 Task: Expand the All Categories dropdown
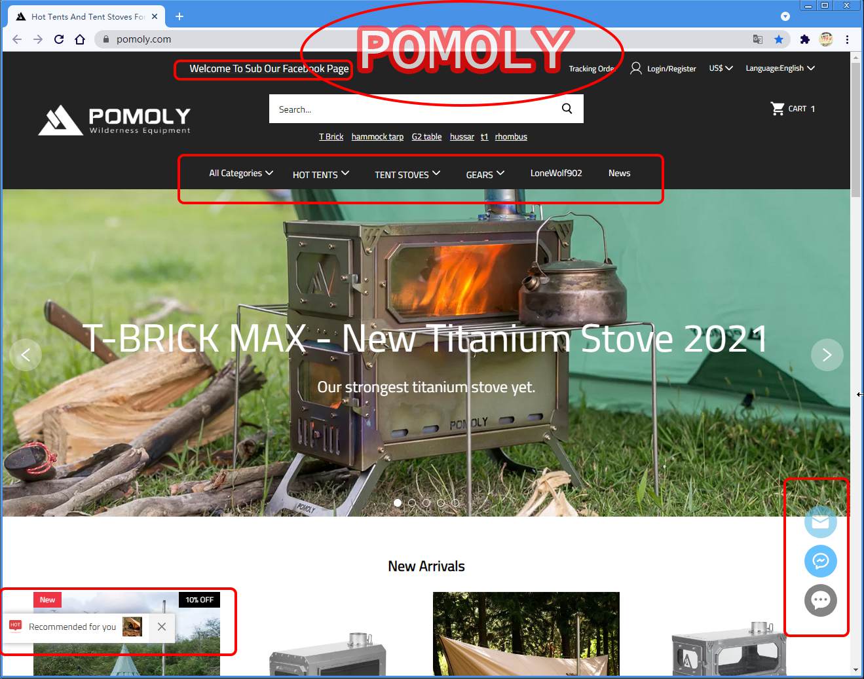[x=241, y=174]
